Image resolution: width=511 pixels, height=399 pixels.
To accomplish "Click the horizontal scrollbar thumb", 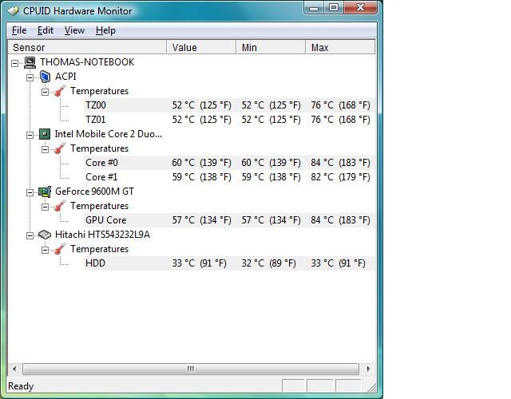I will click(191, 369).
